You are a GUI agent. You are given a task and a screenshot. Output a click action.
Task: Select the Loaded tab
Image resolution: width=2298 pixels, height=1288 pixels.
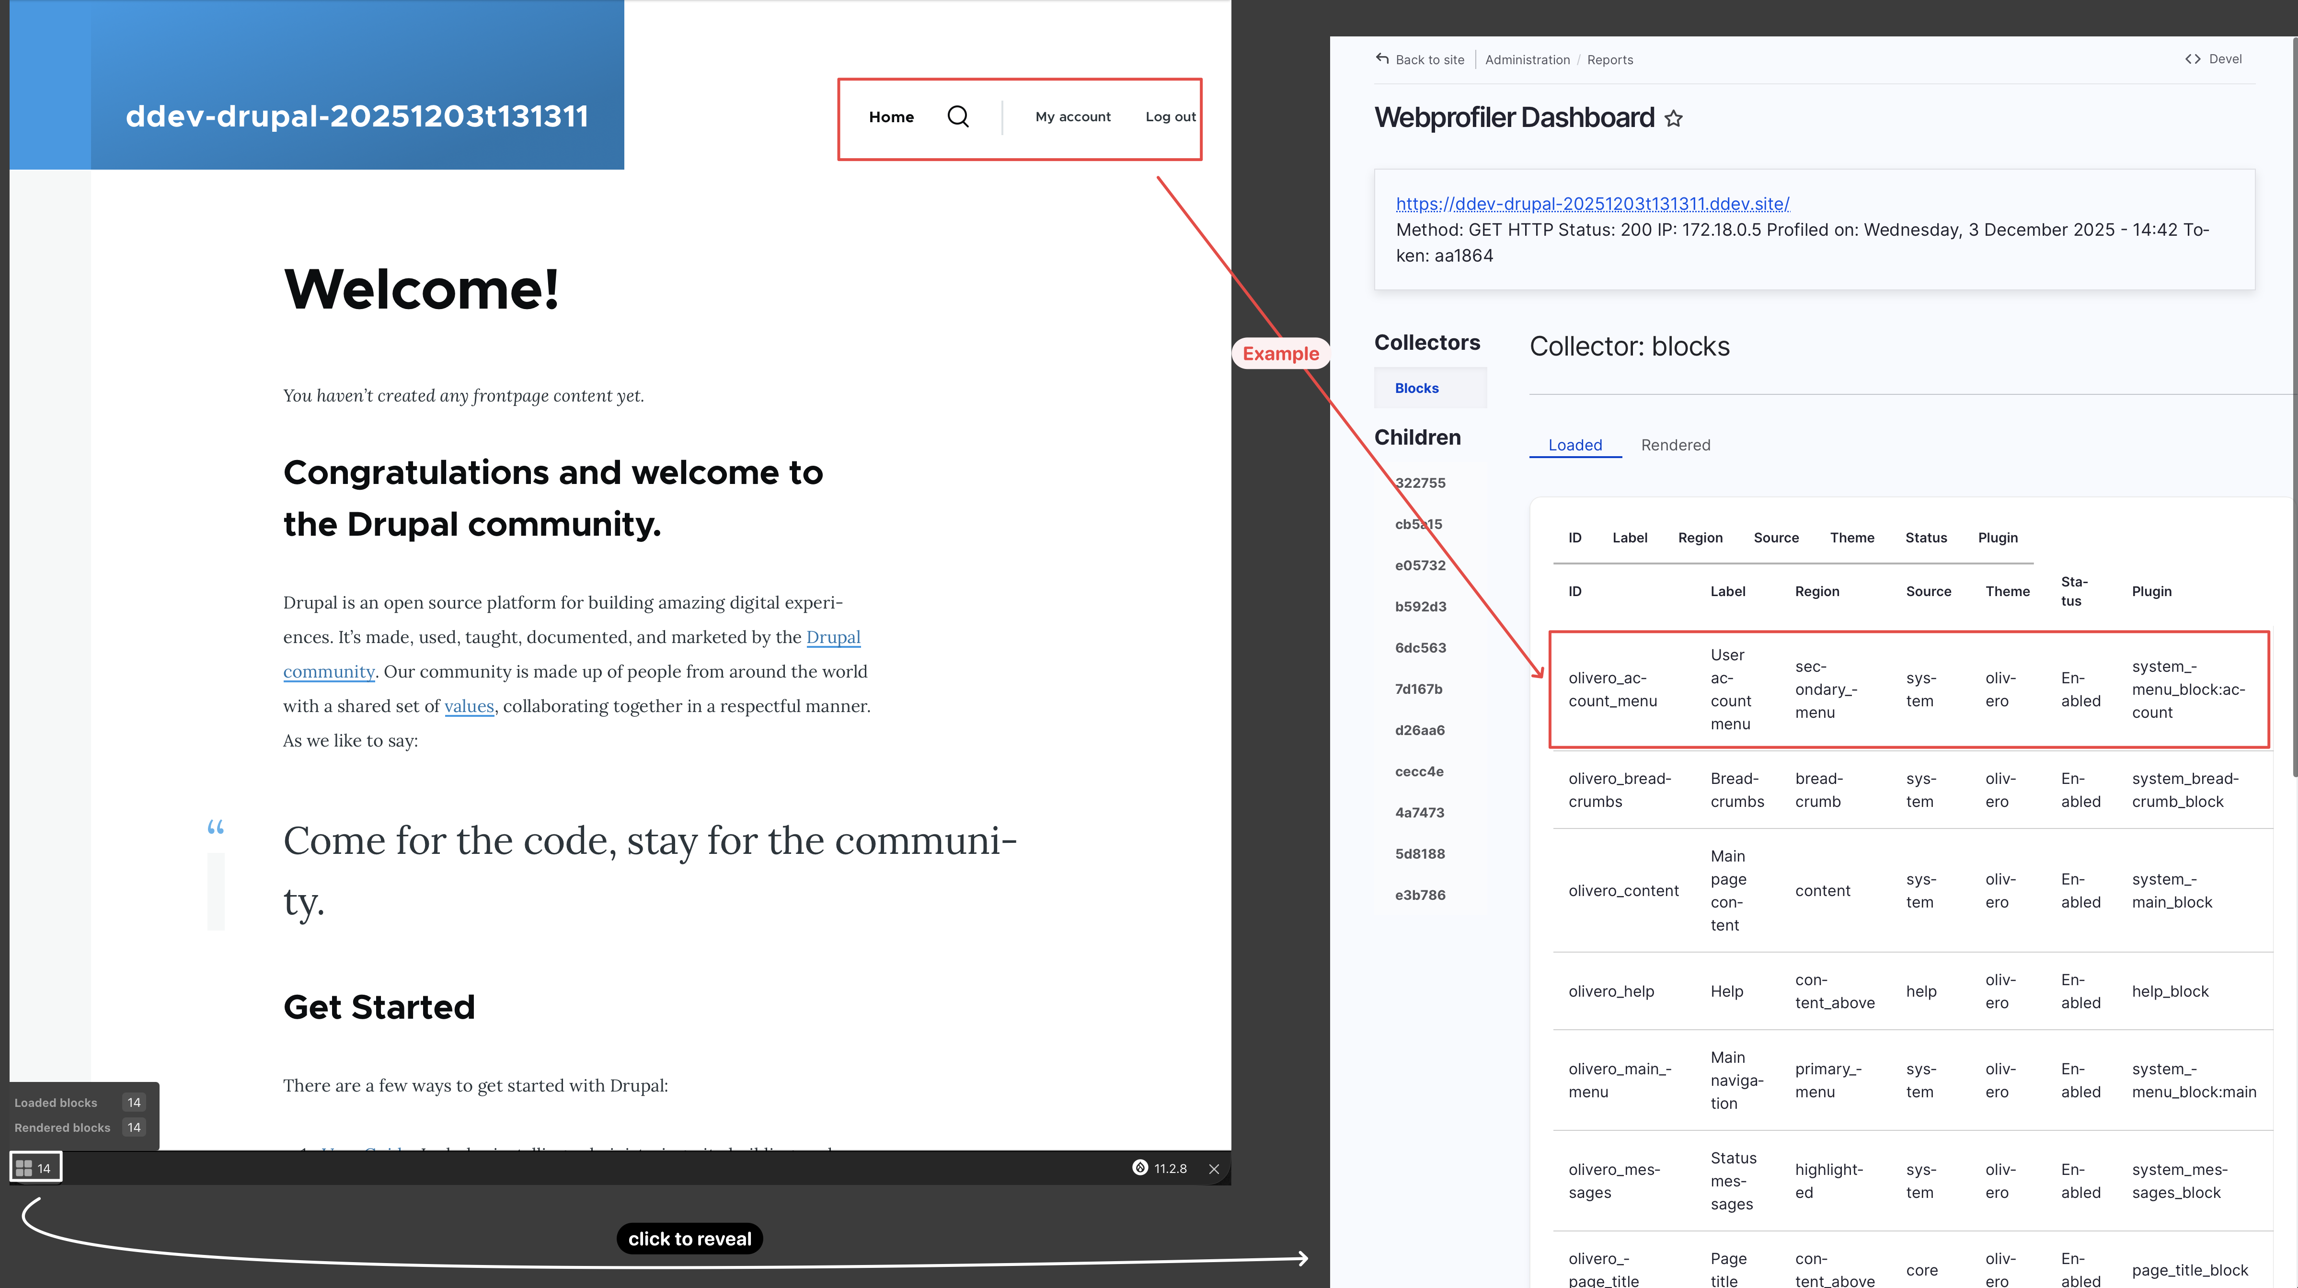click(x=1574, y=445)
